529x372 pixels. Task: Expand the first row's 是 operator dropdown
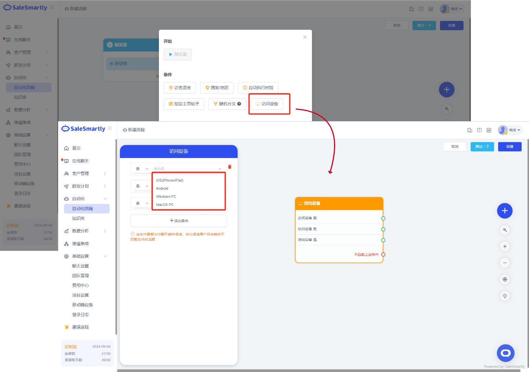point(142,169)
